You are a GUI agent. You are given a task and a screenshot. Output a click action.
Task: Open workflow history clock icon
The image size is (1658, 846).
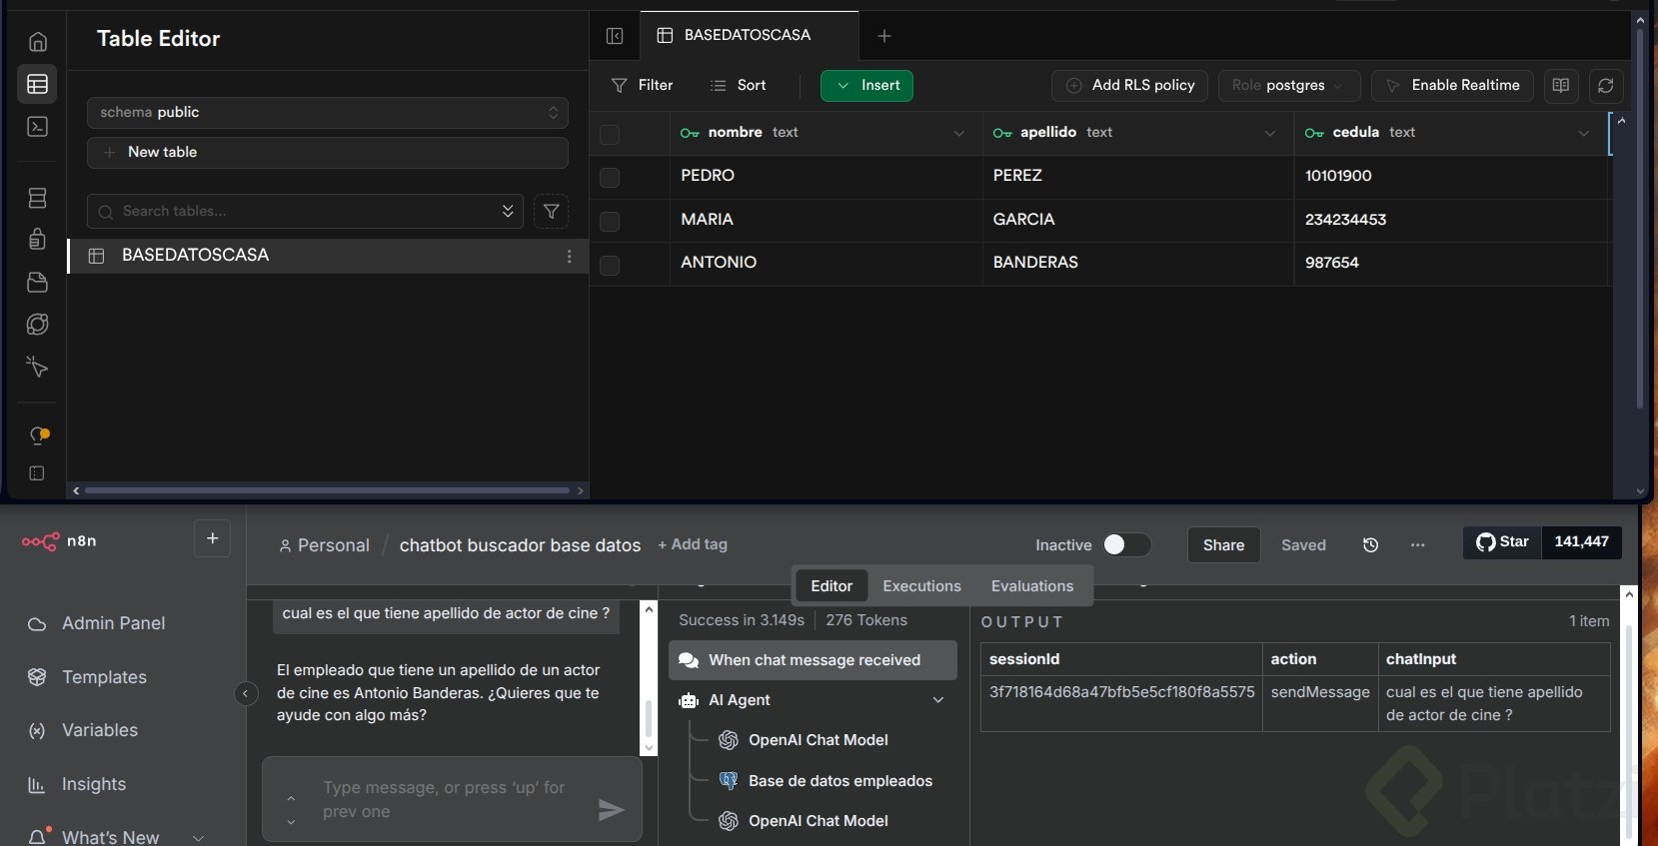pyautogui.click(x=1370, y=545)
